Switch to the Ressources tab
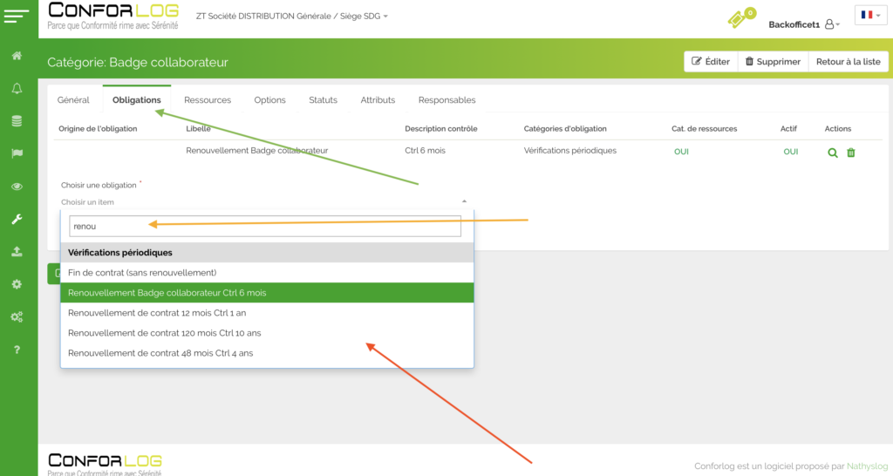The height and width of the screenshot is (476, 893). [208, 100]
